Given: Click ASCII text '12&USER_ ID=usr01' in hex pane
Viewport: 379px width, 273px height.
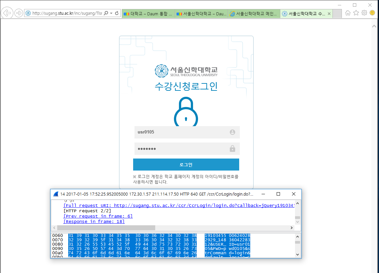Looking at the screenshot, I should [x=227, y=244].
